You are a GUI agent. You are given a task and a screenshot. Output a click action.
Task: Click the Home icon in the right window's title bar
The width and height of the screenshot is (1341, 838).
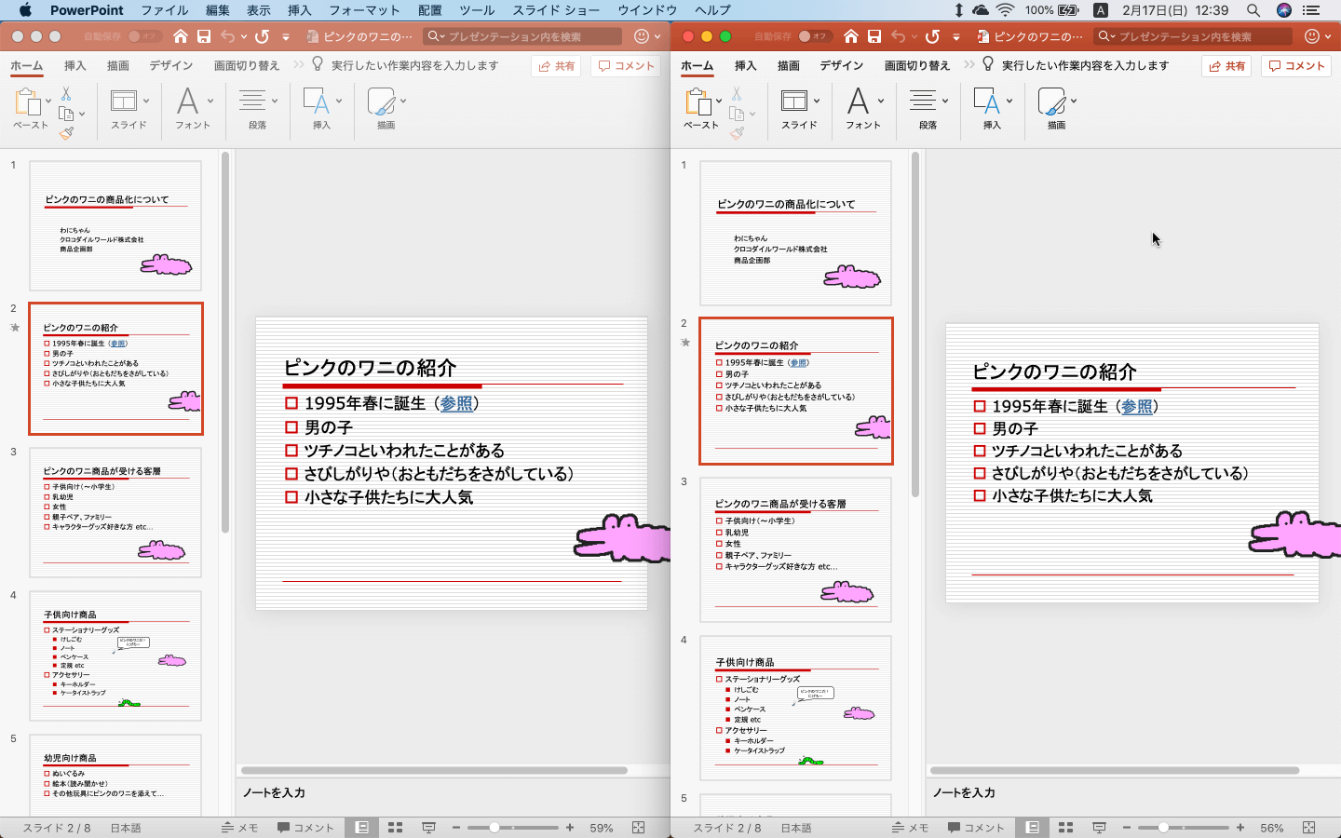point(851,36)
